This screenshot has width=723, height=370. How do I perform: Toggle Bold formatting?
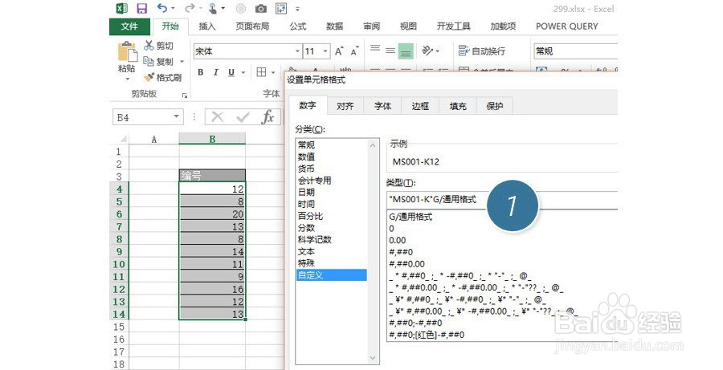(x=201, y=72)
